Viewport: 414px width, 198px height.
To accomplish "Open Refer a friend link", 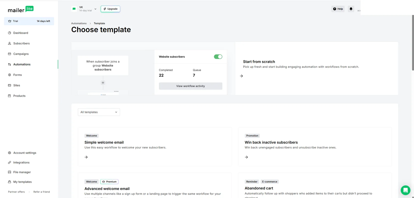I will point(42,192).
